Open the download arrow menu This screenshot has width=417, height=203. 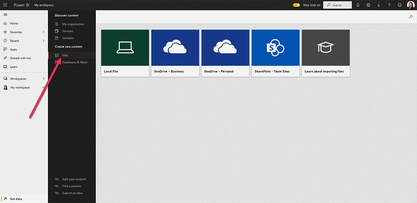tap(379, 5)
